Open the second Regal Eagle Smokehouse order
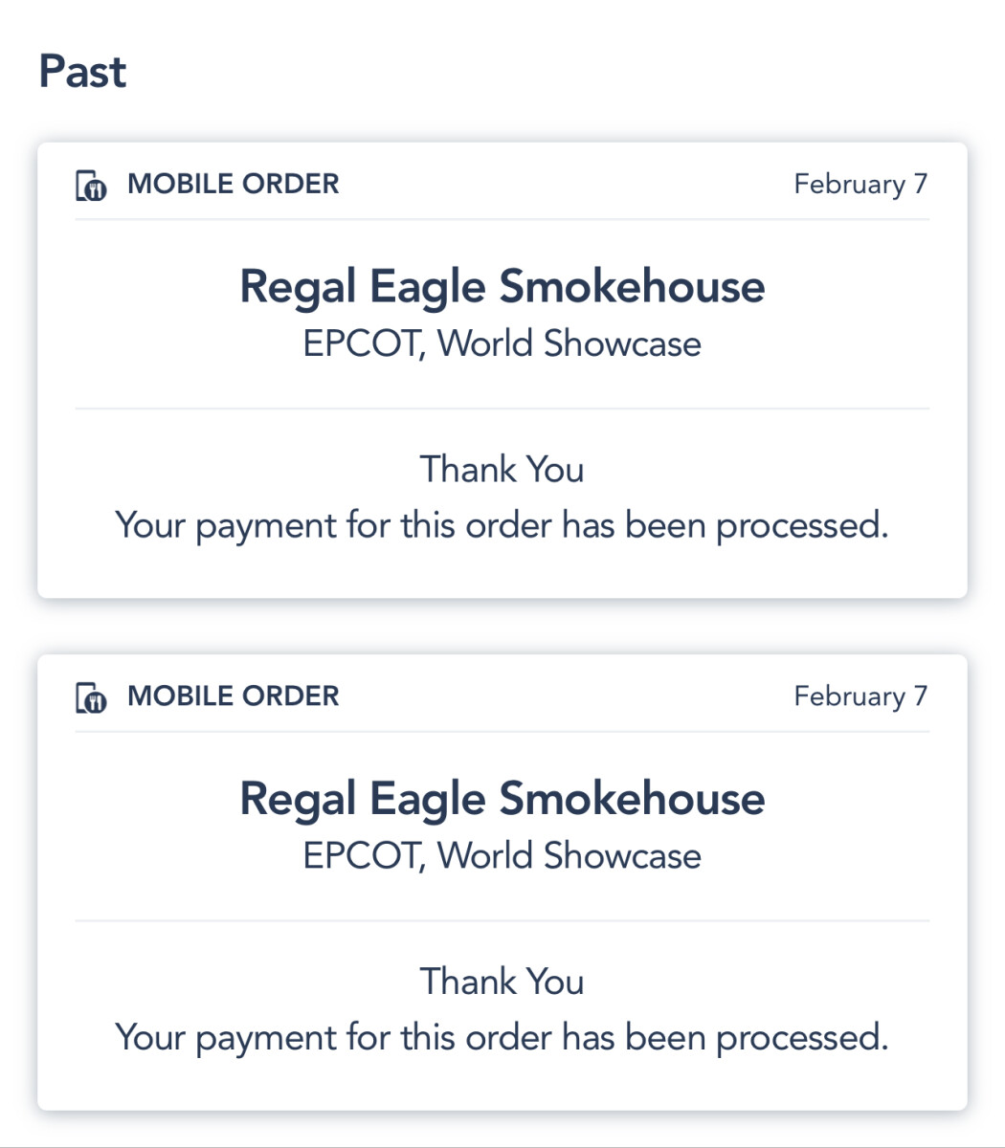The height and width of the screenshot is (1148, 1005). click(x=502, y=799)
